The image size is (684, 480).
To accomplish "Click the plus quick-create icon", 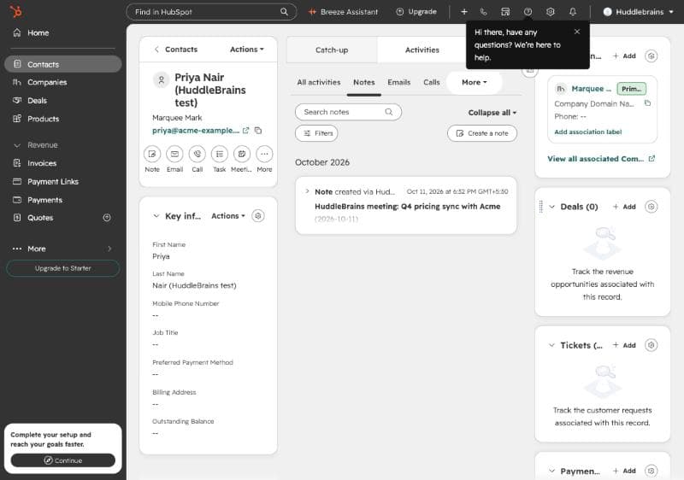I will [464, 12].
